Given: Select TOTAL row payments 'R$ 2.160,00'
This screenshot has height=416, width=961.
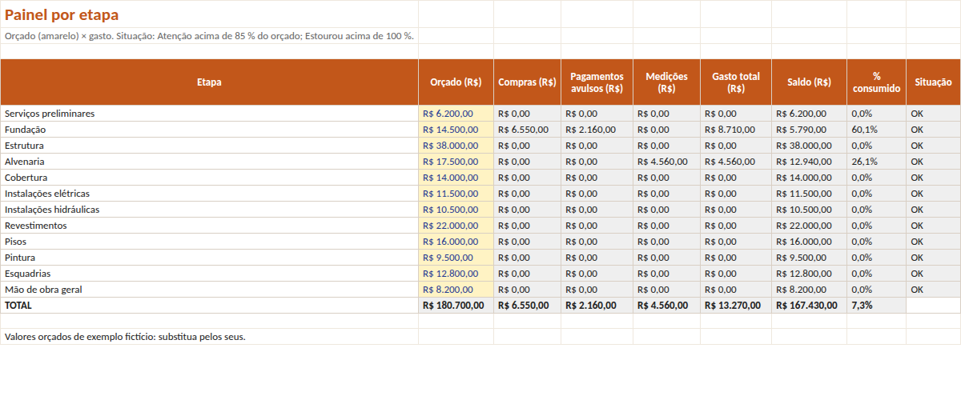Looking at the screenshot, I should coord(597,306).
